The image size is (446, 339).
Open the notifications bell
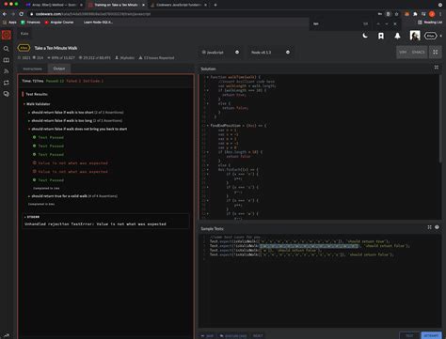397,36
